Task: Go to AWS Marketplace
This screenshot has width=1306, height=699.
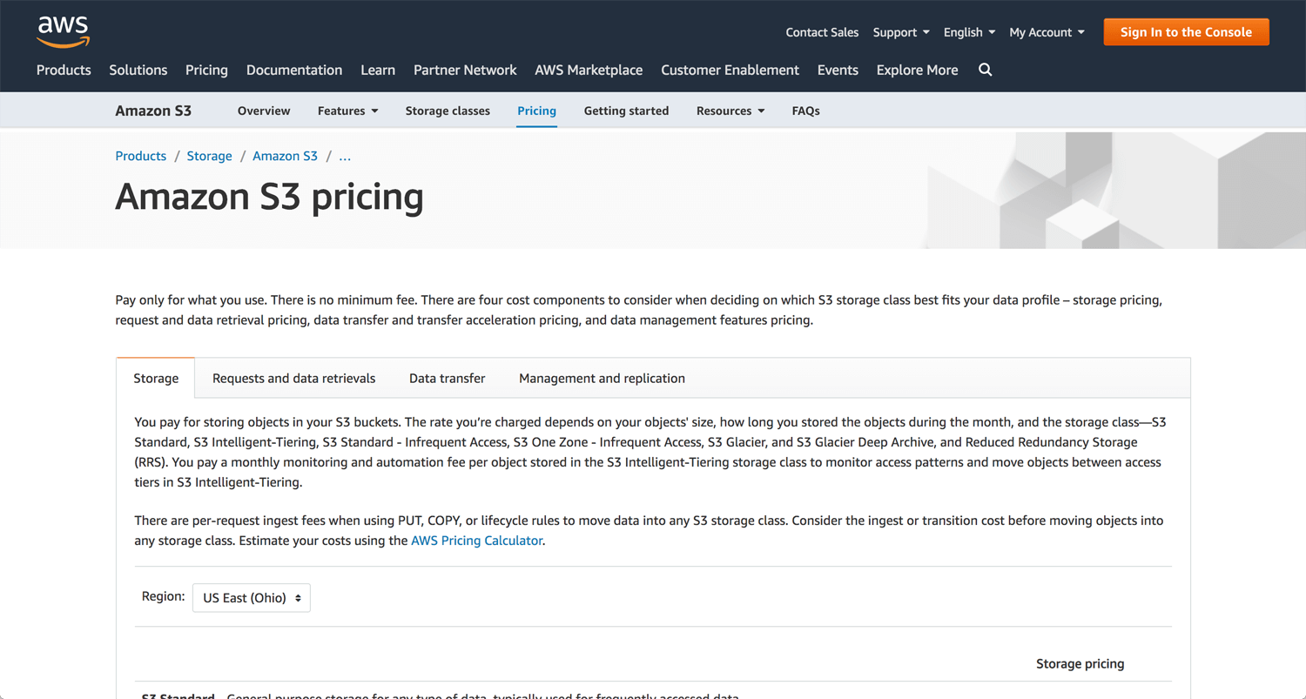Action: click(x=589, y=70)
